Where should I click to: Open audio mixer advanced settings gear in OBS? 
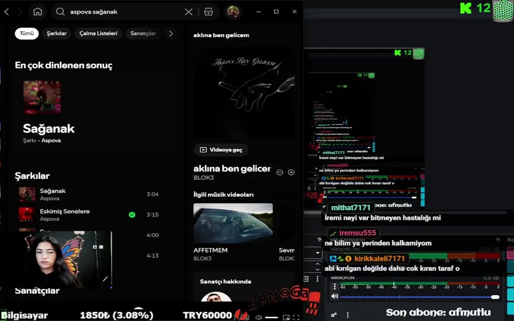pos(334,315)
